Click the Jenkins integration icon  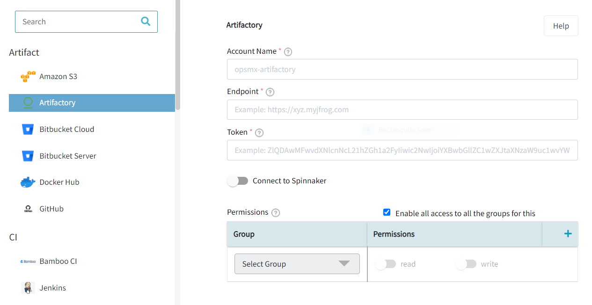coord(28,287)
